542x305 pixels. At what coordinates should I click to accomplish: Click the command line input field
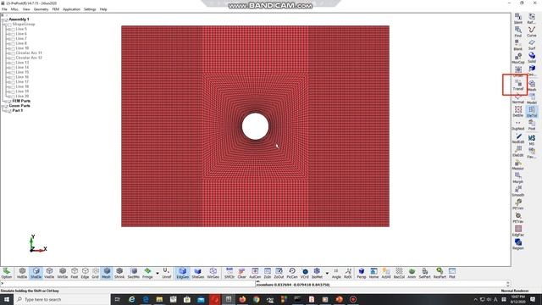point(128,284)
